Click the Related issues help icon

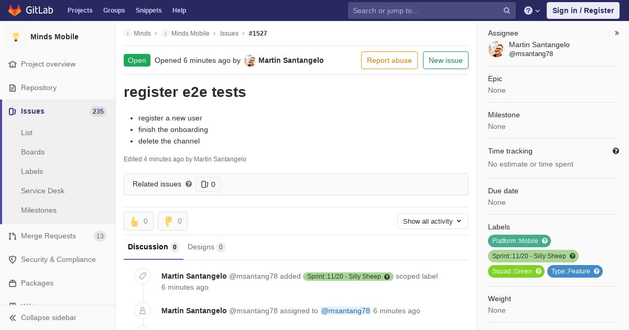pos(189,184)
